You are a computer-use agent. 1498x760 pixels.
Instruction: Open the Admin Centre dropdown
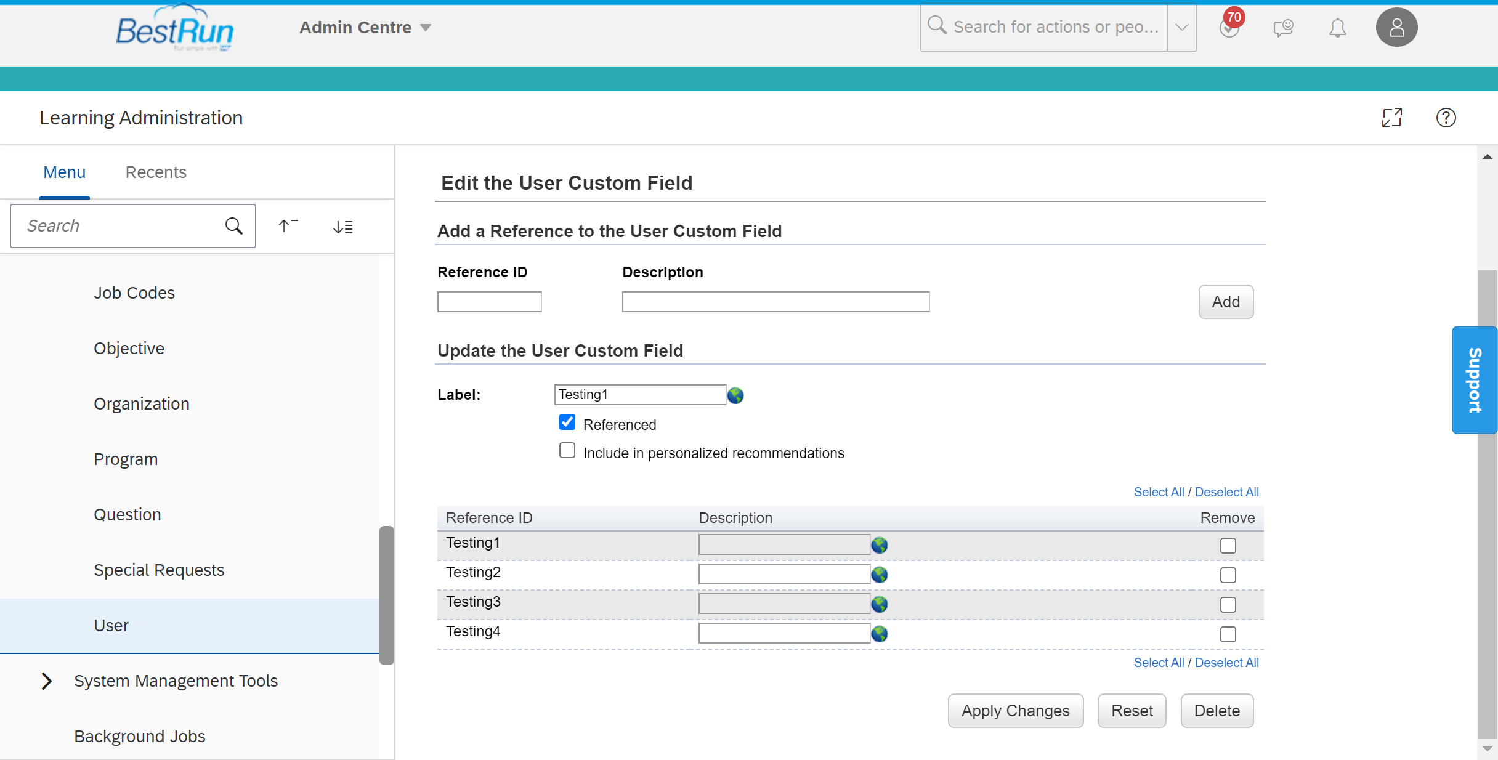point(365,28)
